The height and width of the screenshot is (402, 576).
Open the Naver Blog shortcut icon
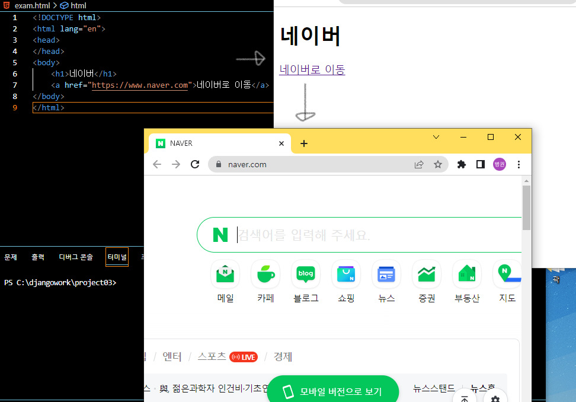pos(306,274)
